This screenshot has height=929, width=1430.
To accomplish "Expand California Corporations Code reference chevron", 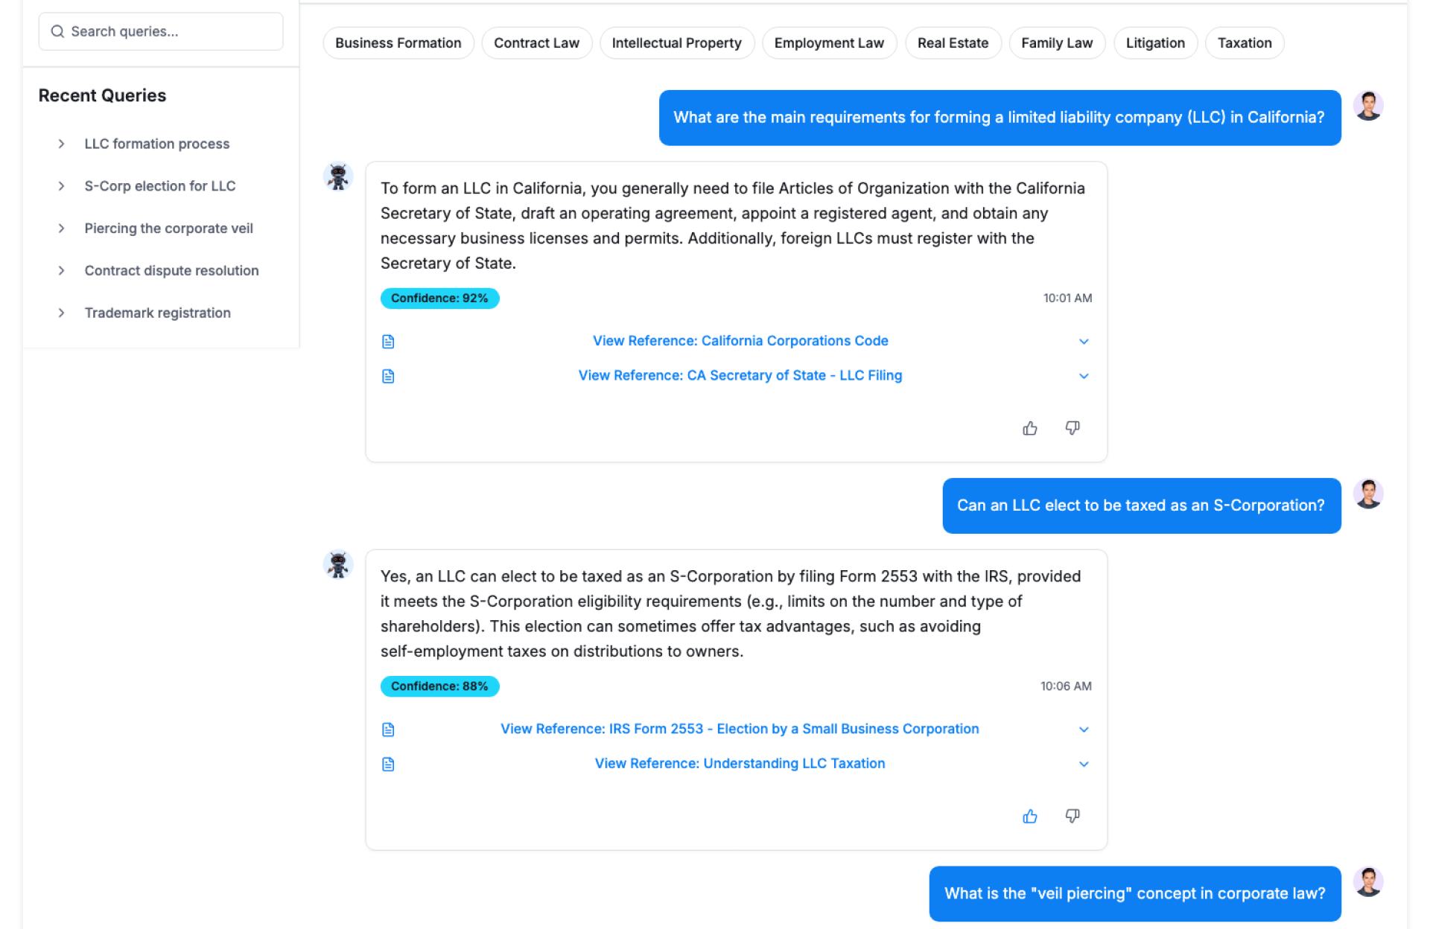I will tap(1084, 341).
